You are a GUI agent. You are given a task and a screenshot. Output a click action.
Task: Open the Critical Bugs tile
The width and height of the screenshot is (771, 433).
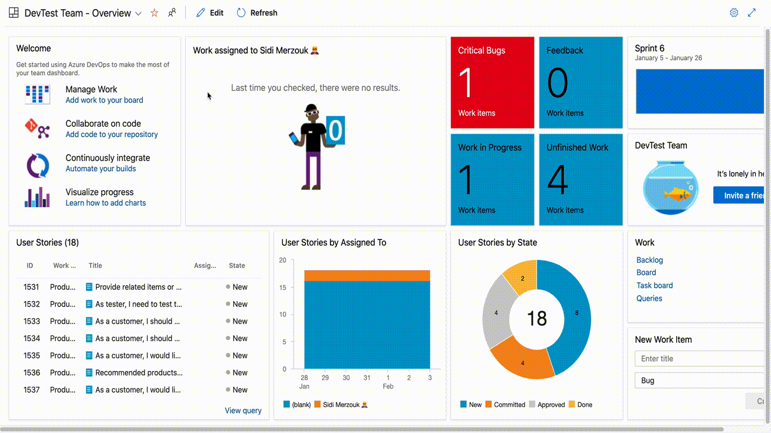tap(492, 82)
